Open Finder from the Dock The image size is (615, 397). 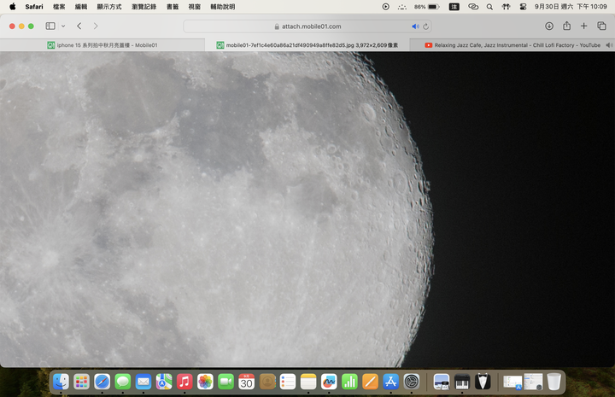coord(61,382)
